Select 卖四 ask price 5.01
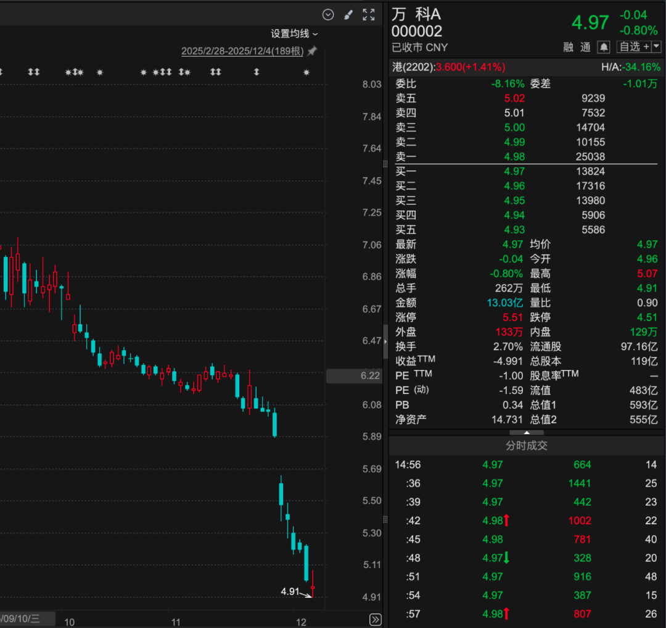The height and width of the screenshot is (628, 666). pyautogui.click(x=514, y=113)
